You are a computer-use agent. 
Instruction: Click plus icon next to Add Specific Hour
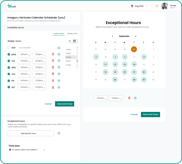point(59,133)
